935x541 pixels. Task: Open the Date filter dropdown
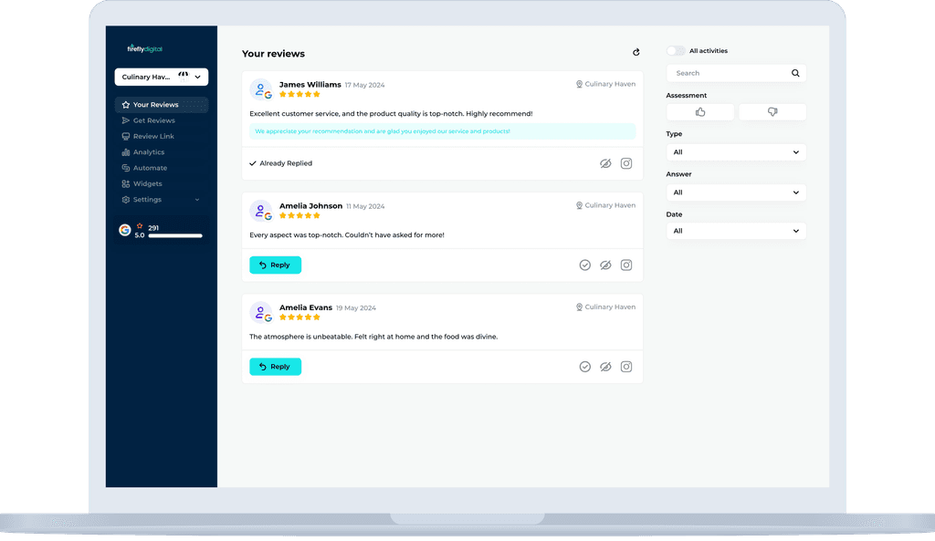tap(736, 231)
